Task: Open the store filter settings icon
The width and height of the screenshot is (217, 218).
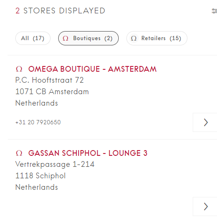Action: point(215,11)
